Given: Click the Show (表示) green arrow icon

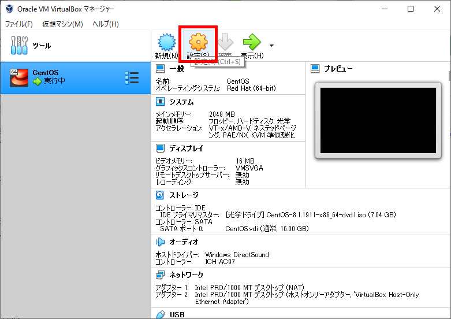Looking at the screenshot, I should point(252,42).
